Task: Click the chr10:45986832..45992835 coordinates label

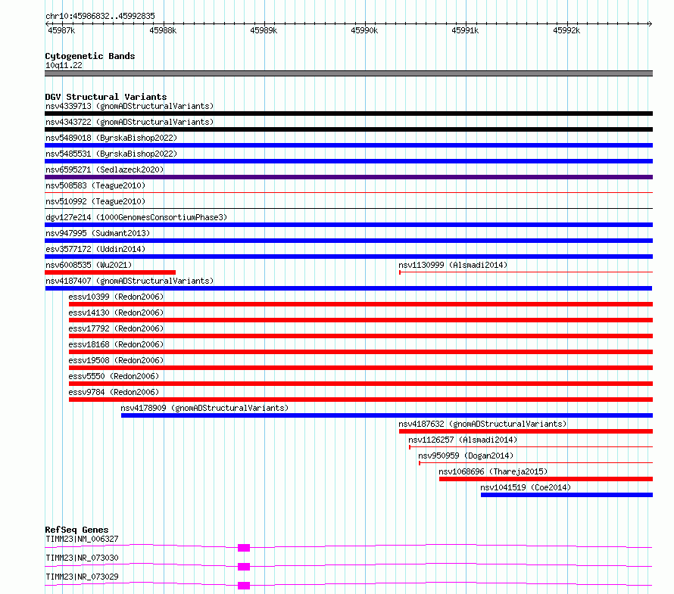Action: coord(100,16)
